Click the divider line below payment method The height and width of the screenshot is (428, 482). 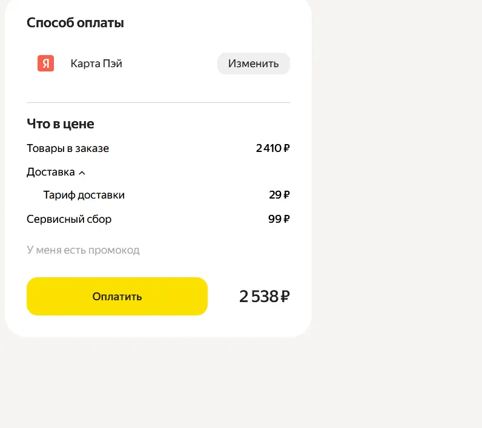click(x=158, y=103)
